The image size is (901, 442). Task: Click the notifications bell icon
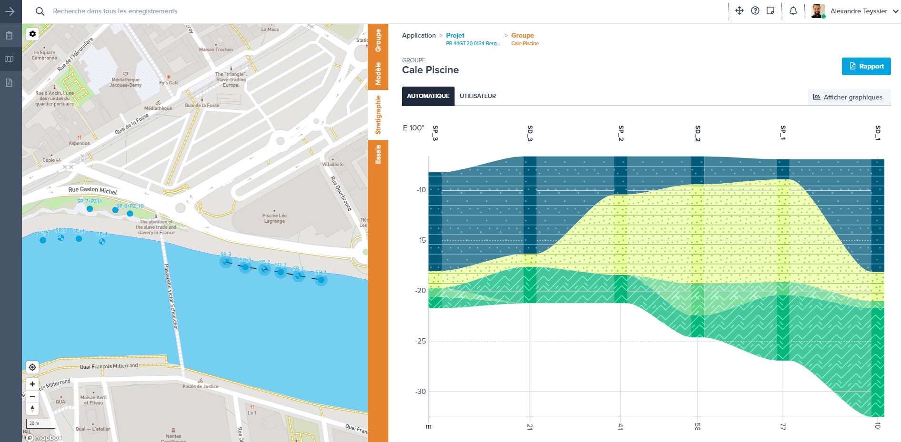point(793,11)
